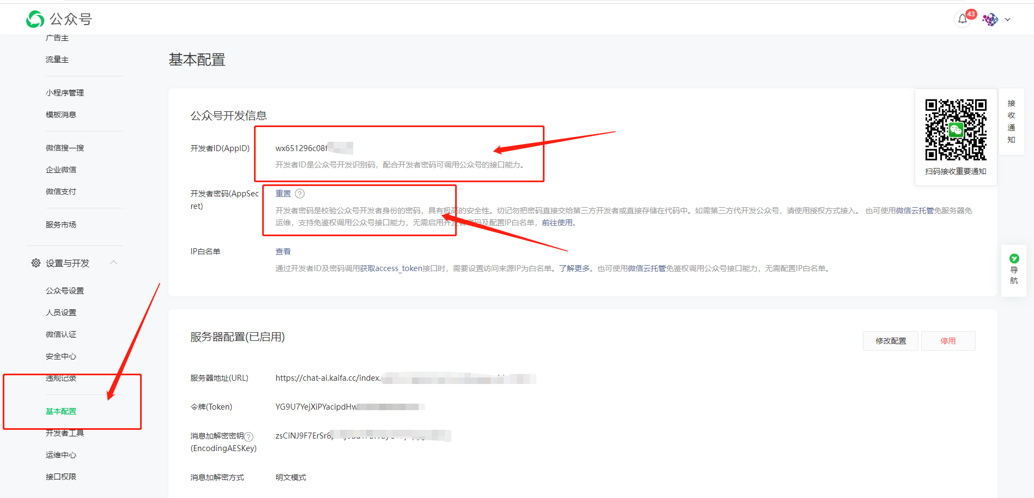Screen dimensions: 1034x498
Task: Open 公众号设置 menu item
Action: point(65,291)
